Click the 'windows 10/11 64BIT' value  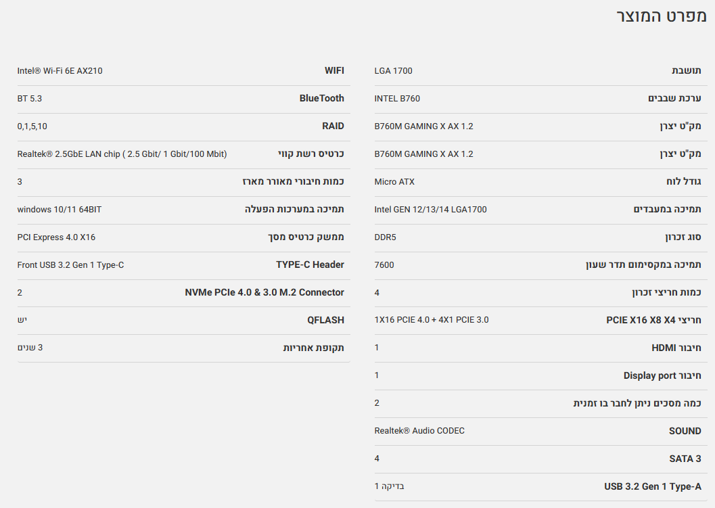(60, 209)
